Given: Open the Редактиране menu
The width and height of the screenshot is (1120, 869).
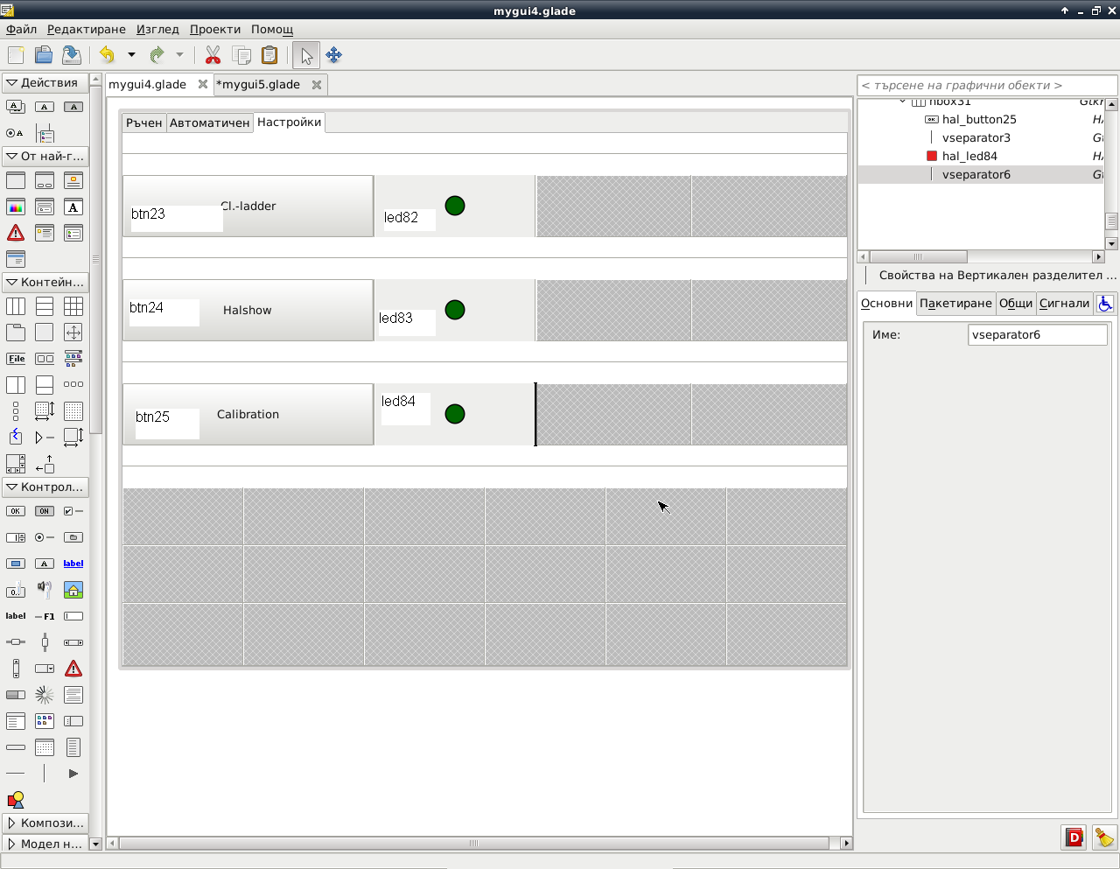Looking at the screenshot, I should click(x=87, y=30).
